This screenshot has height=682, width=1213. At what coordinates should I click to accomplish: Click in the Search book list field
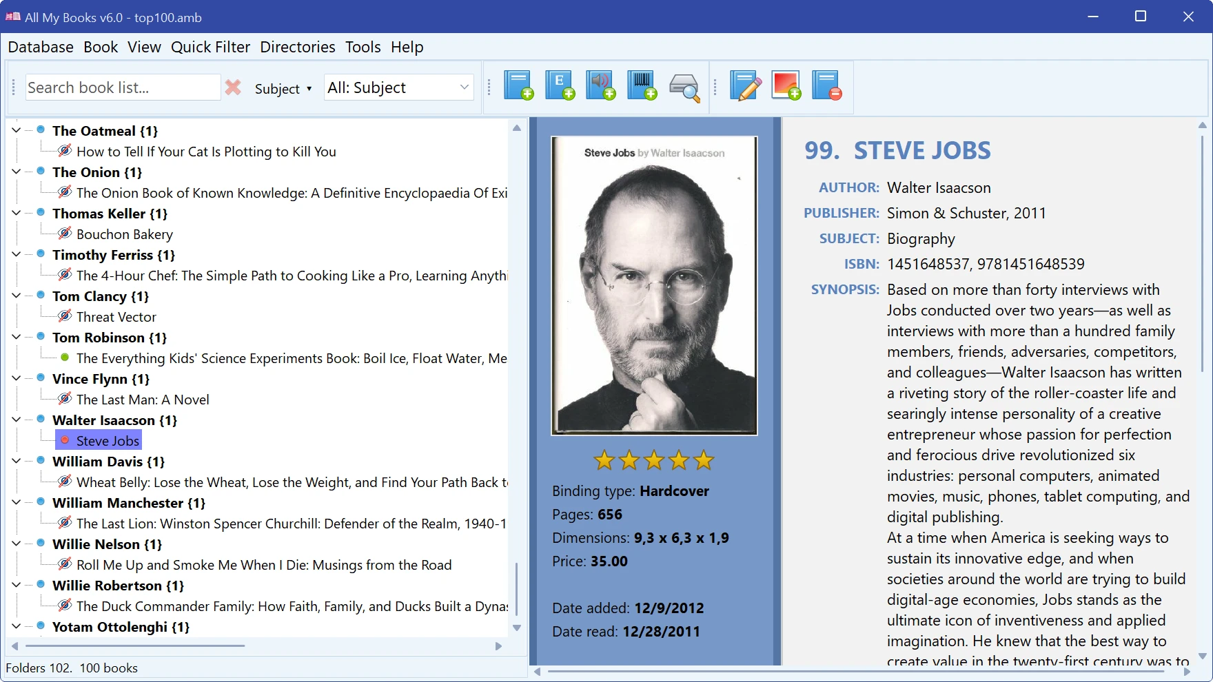click(x=123, y=87)
